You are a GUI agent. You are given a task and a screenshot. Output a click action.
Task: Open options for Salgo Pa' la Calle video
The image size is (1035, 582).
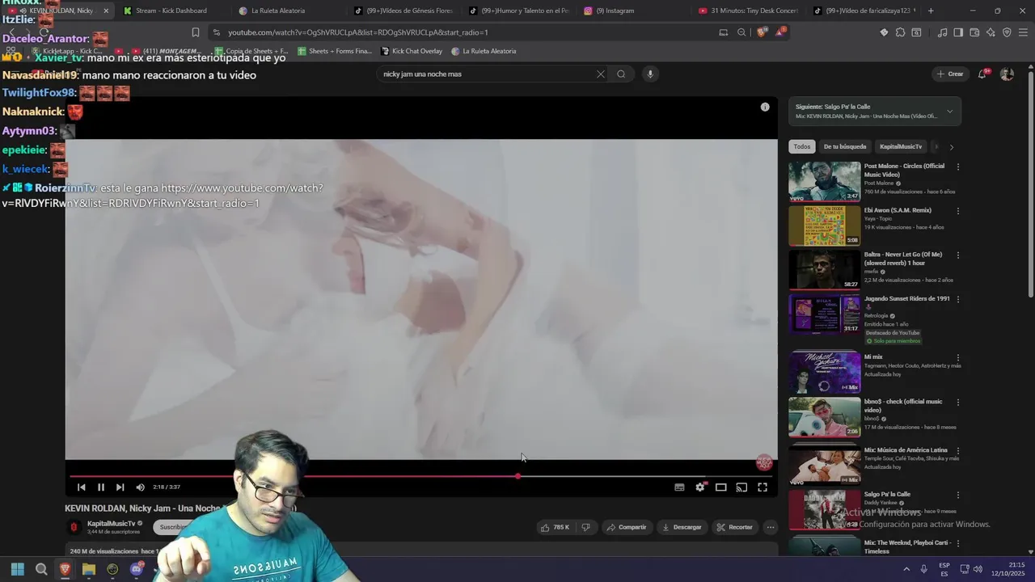point(958,495)
